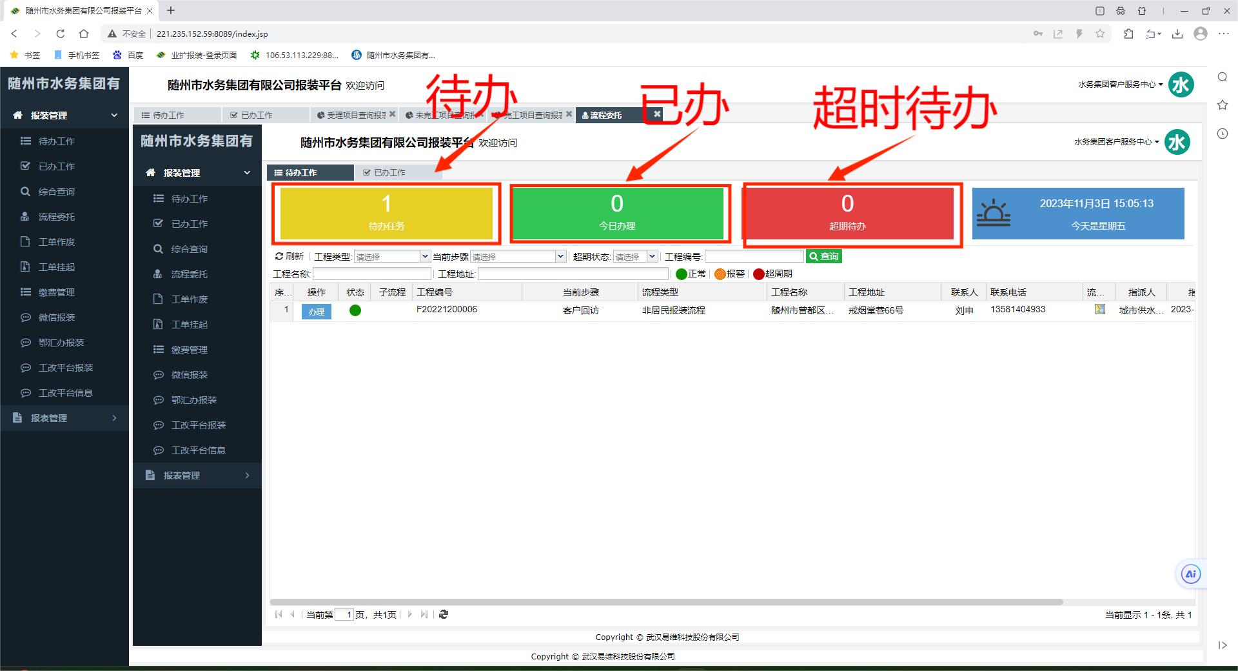Click the browser page reload icon

pyautogui.click(x=61, y=34)
